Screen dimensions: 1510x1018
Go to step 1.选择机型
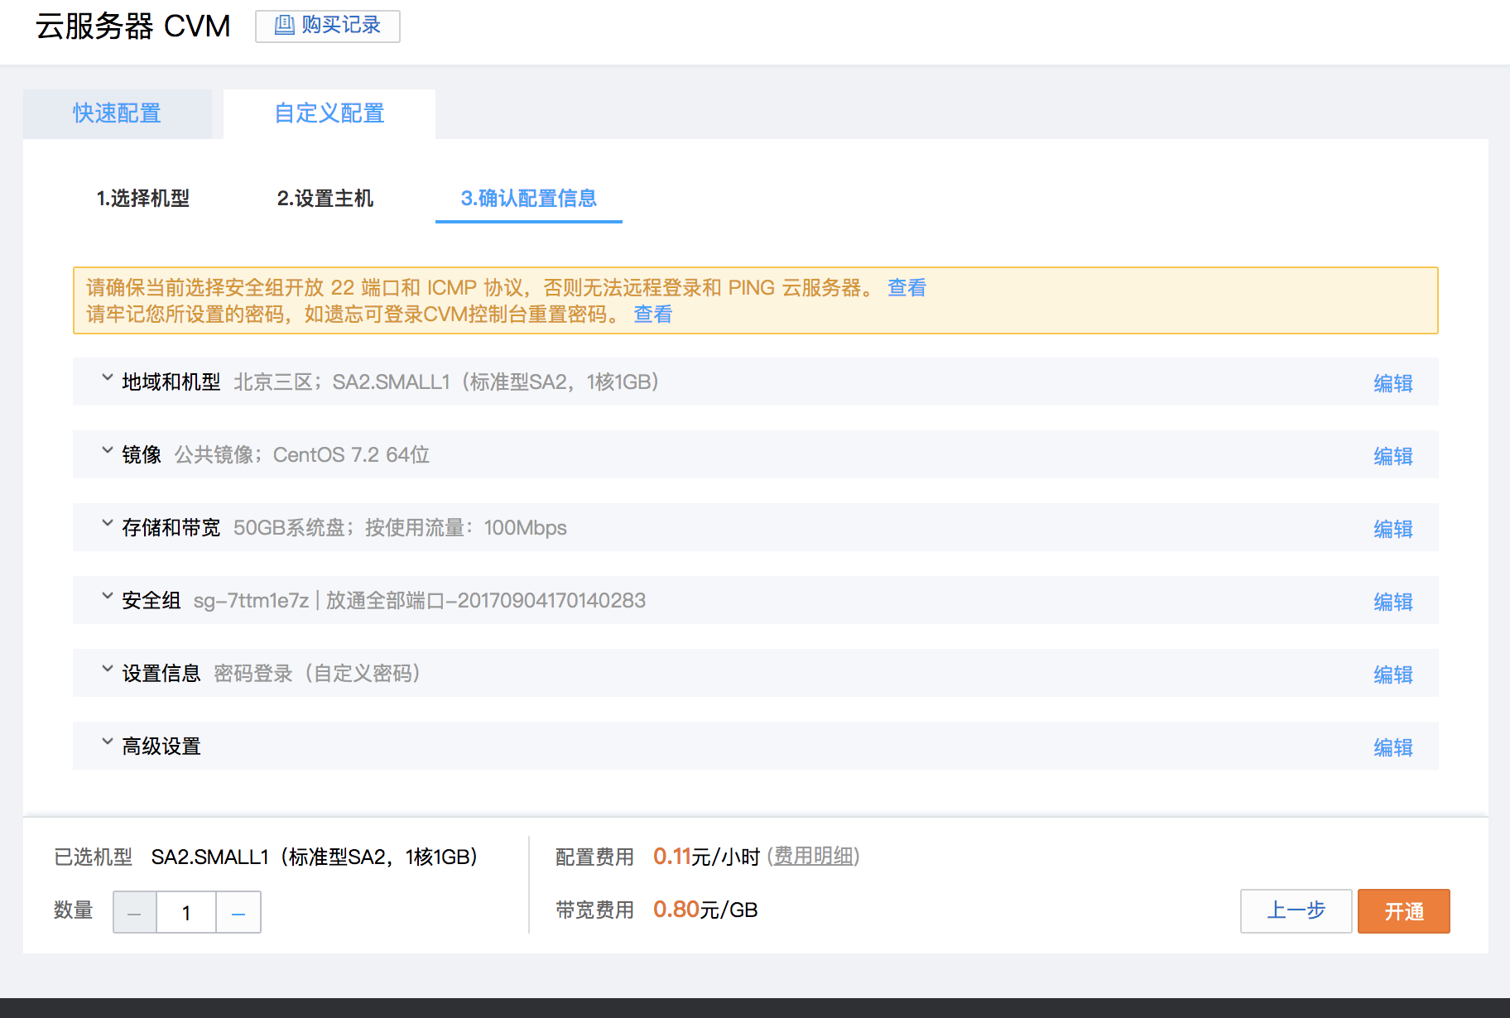pos(143,199)
